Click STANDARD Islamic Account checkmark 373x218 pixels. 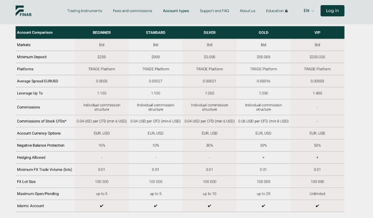tap(156, 206)
